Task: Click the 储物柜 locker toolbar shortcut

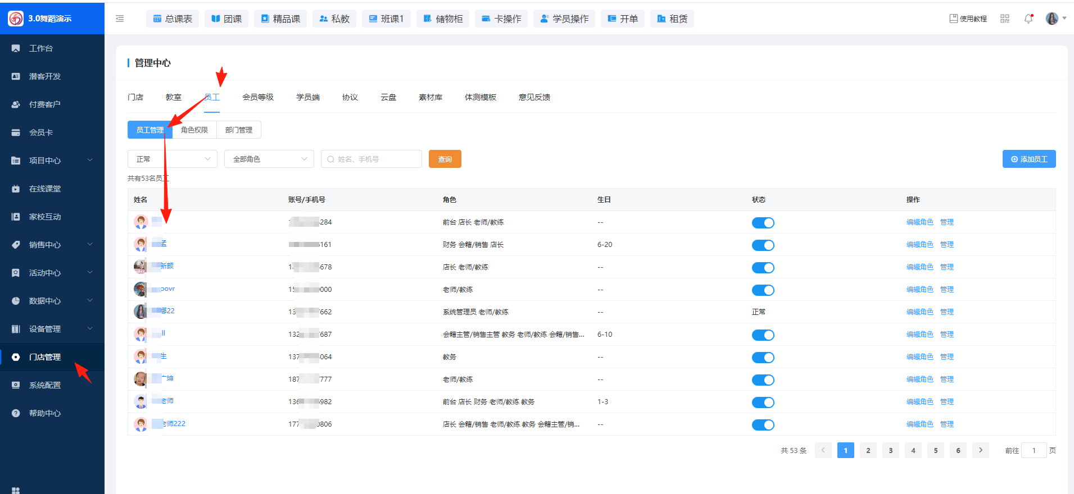Action: click(443, 19)
